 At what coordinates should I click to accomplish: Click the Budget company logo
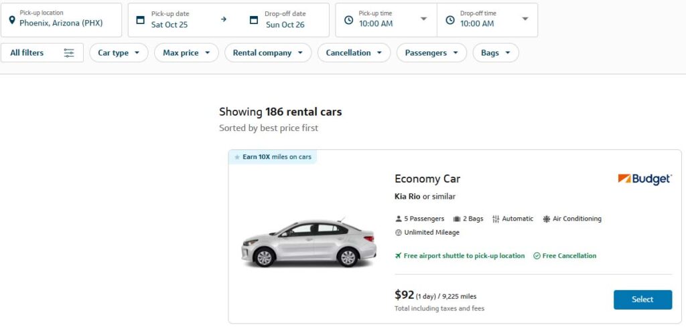tap(644, 179)
